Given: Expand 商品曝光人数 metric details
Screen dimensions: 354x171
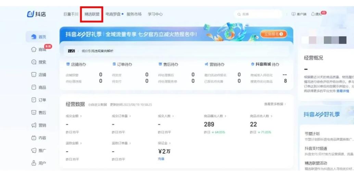Looking at the screenshot, I should pos(225,116).
